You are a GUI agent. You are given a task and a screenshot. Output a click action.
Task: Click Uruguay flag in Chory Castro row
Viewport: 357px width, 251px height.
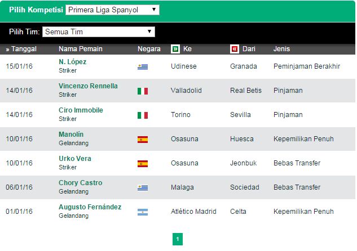point(143,188)
